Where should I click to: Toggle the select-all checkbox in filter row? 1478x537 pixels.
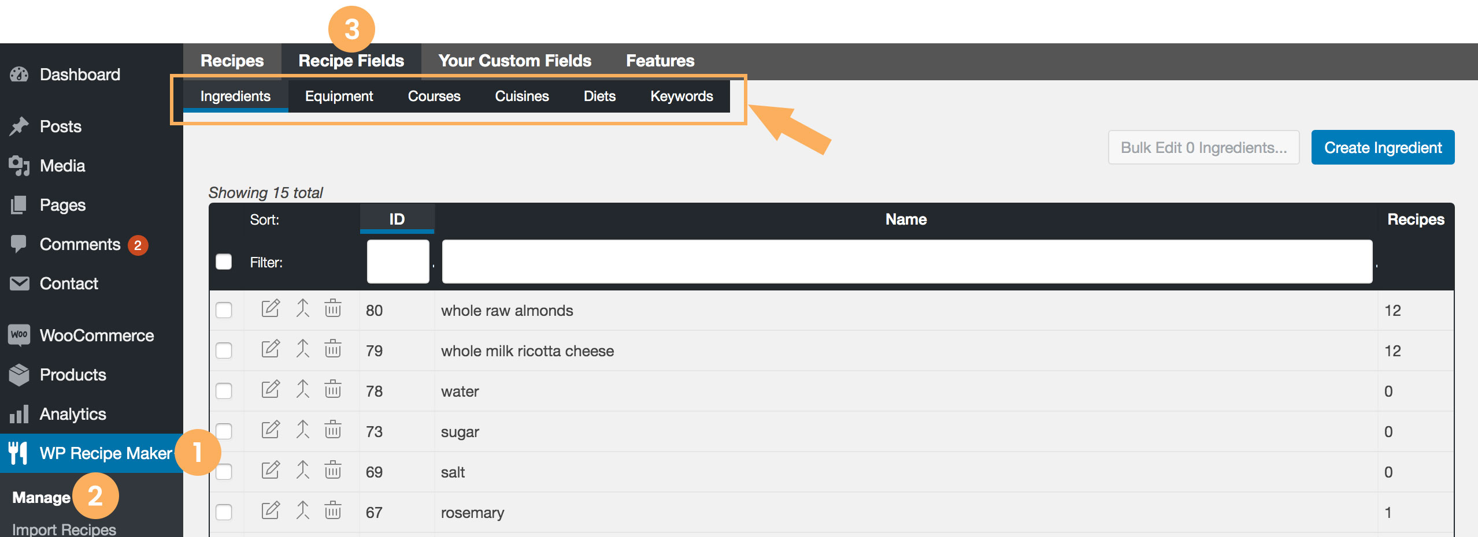tap(224, 262)
